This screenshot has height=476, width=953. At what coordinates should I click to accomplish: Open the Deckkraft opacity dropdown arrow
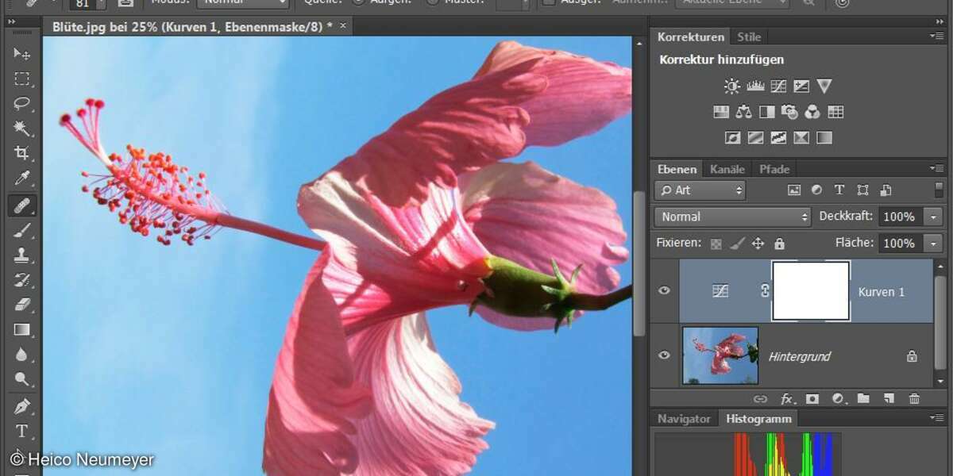click(933, 217)
